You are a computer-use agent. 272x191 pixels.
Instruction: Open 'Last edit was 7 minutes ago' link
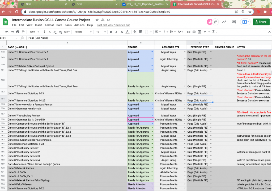(113, 25)
